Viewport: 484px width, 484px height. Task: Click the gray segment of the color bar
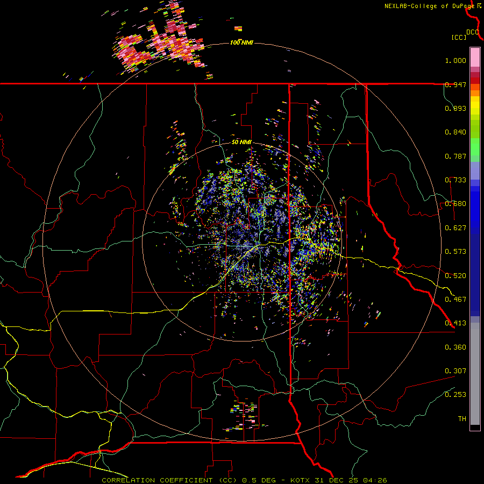(475, 374)
